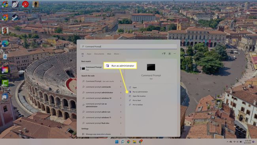Open the Chrome icon with red badge on taskbar
Viewport: 257px width, 145px height.
(140, 142)
